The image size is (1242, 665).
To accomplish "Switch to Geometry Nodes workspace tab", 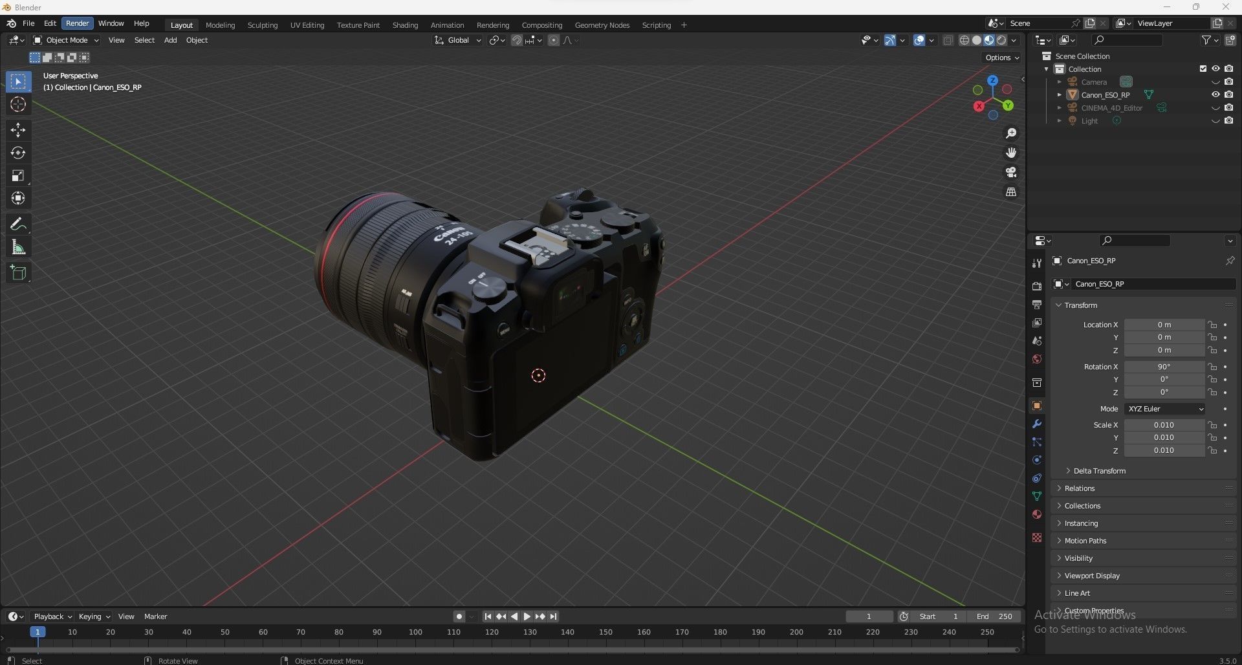I will [x=602, y=25].
